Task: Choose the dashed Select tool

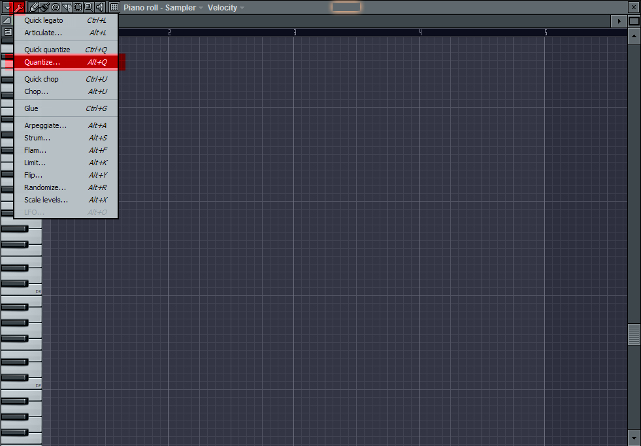Action: click(x=78, y=7)
